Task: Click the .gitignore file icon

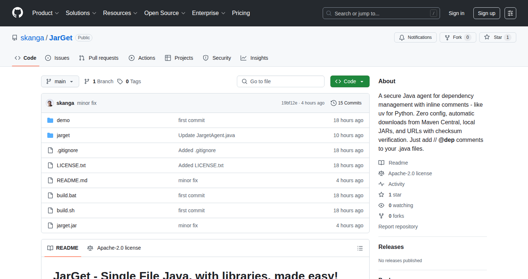Action: coord(50,150)
